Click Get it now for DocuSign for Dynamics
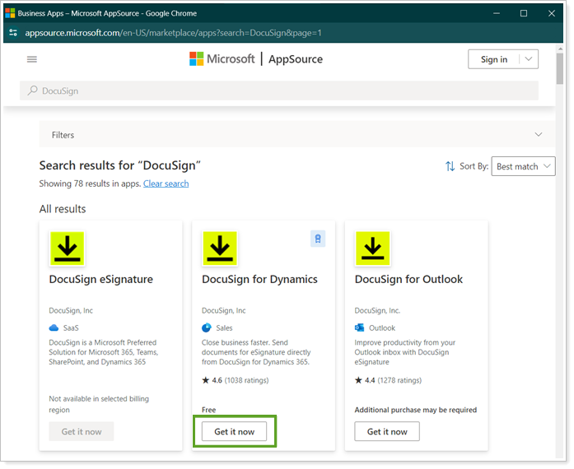The height and width of the screenshot is (469, 574). pyautogui.click(x=235, y=432)
